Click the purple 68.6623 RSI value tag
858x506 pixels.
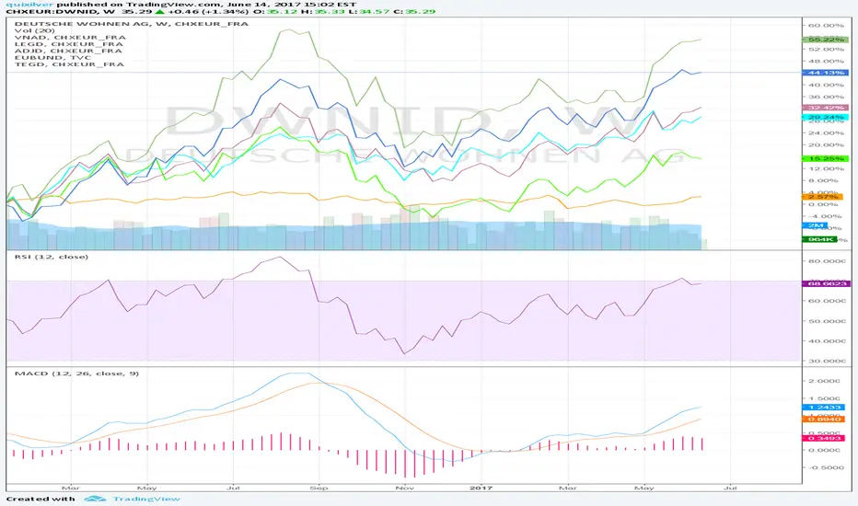coord(826,284)
